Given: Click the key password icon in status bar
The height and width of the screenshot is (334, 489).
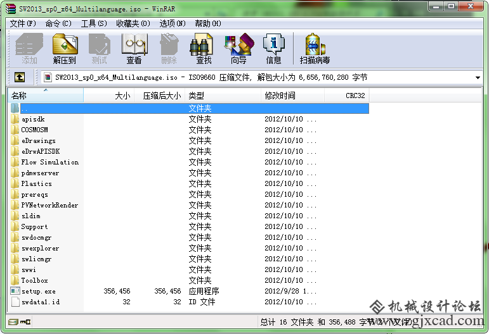Looking at the screenshot, I should pyautogui.click(x=25, y=322).
